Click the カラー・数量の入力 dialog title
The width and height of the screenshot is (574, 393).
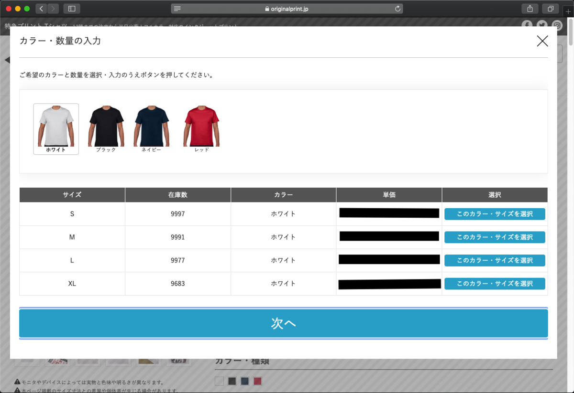[x=60, y=41]
